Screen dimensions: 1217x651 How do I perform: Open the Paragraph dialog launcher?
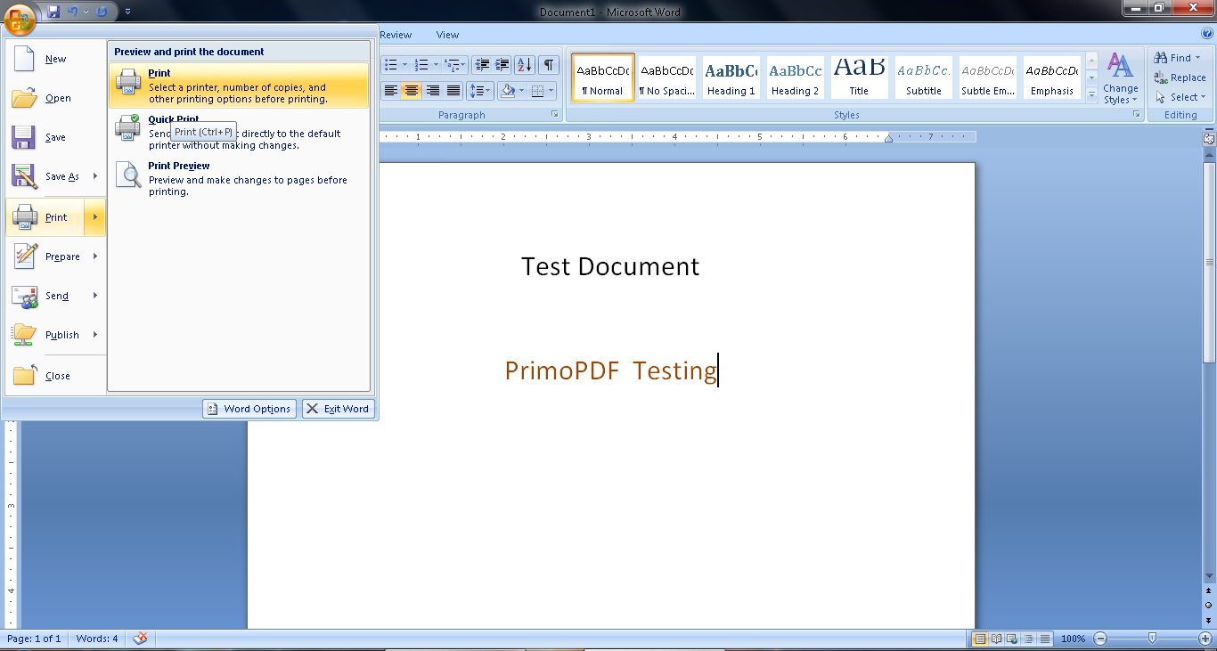[554, 115]
